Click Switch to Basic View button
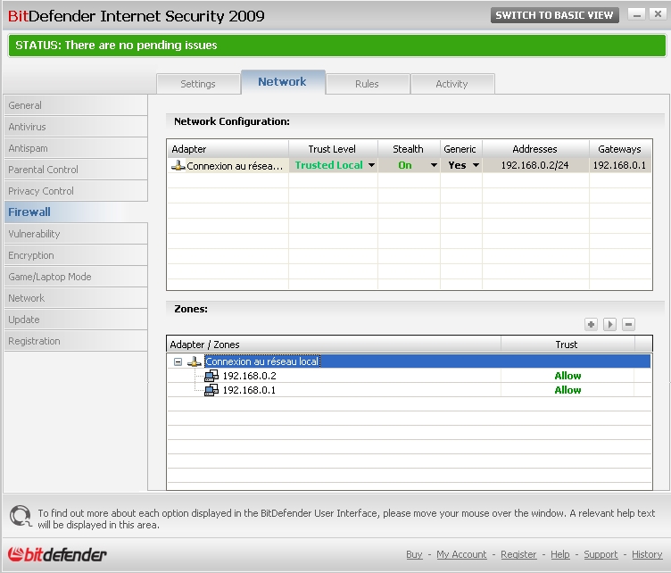671x573 pixels. (555, 15)
